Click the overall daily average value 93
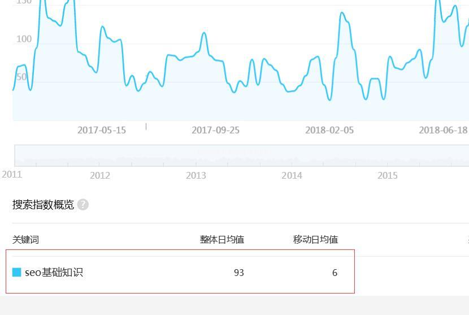 (x=238, y=273)
